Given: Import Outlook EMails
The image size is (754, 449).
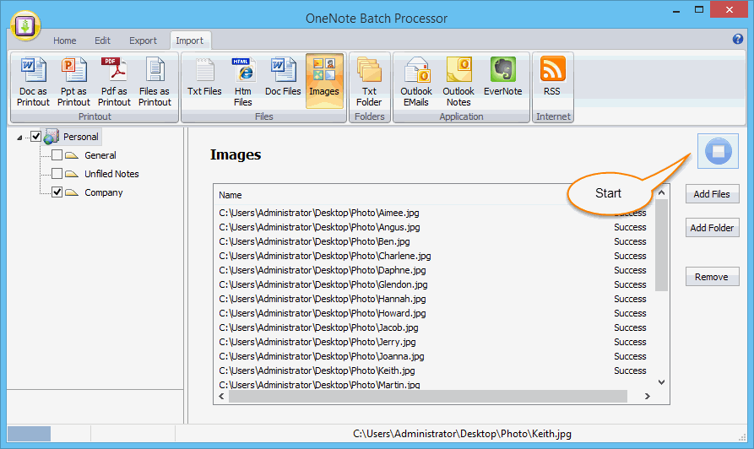Looking at the screenshot, I should (x=416, y=82).
